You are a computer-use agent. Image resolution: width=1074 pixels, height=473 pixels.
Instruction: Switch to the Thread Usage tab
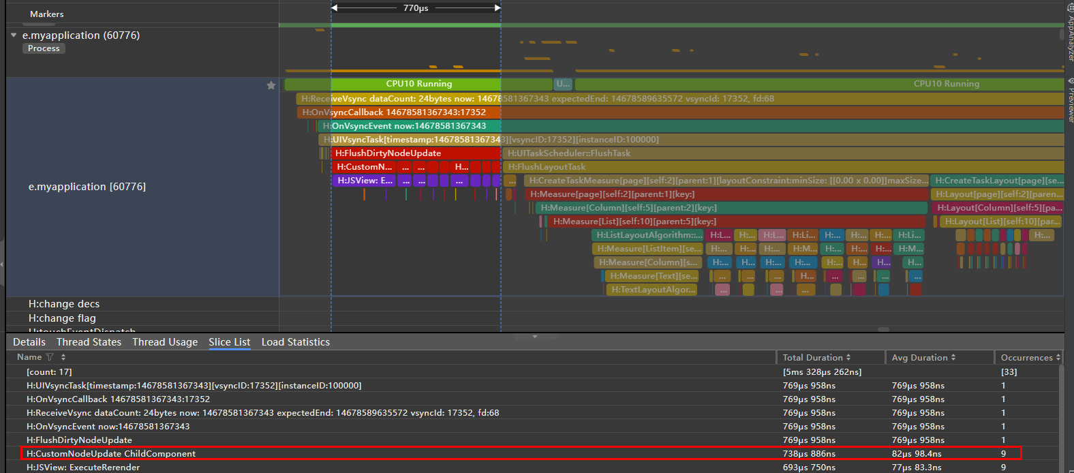(165, 342)
